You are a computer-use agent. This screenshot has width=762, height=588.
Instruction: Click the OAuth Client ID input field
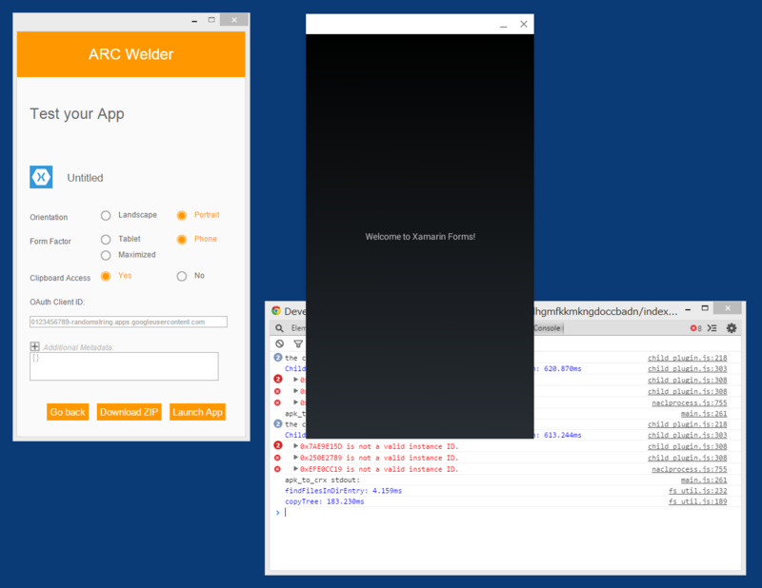[x=129, y=322]
